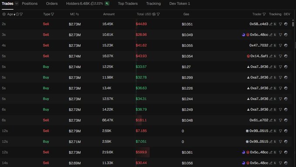Click the DEV column header

tap(287, 14)
